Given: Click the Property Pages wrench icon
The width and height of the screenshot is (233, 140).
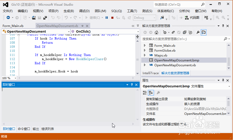Looking at the screenshot, I should (x=159, y=93).
